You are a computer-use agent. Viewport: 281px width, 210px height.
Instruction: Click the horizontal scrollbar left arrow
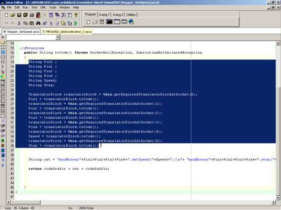click(x=9, y=202)
